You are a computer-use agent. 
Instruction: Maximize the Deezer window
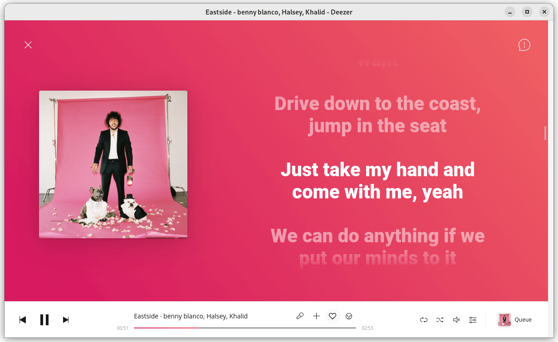point(527,12)
